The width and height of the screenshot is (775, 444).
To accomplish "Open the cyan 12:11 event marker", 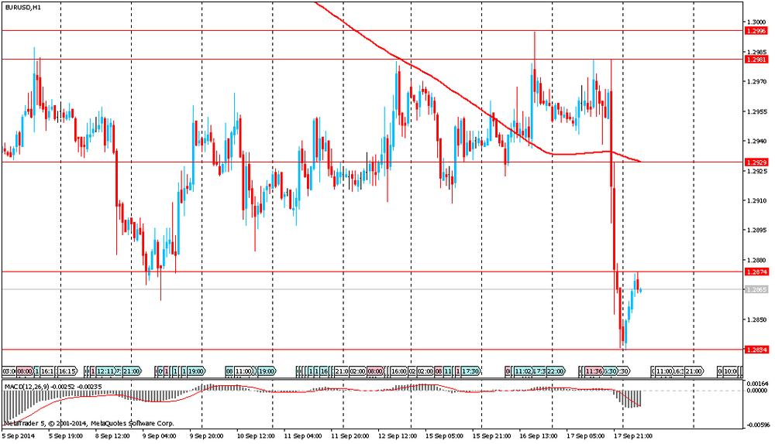I will tap(105, 371).
